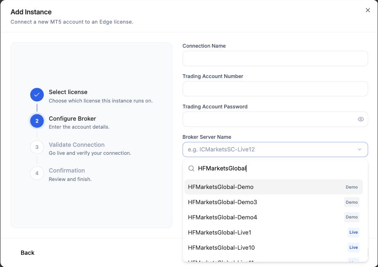Select HFMarketsGlobal-Demo3 server option
Image resolution: width=378 pixels, height=267 pixels.
tap(273, 202)
